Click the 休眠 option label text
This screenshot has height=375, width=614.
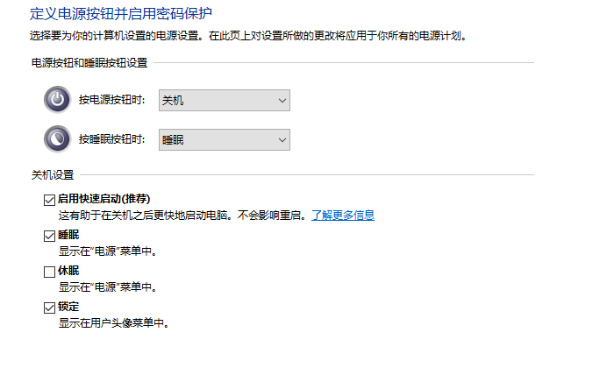pyautogui.click(x=68, y=272)
